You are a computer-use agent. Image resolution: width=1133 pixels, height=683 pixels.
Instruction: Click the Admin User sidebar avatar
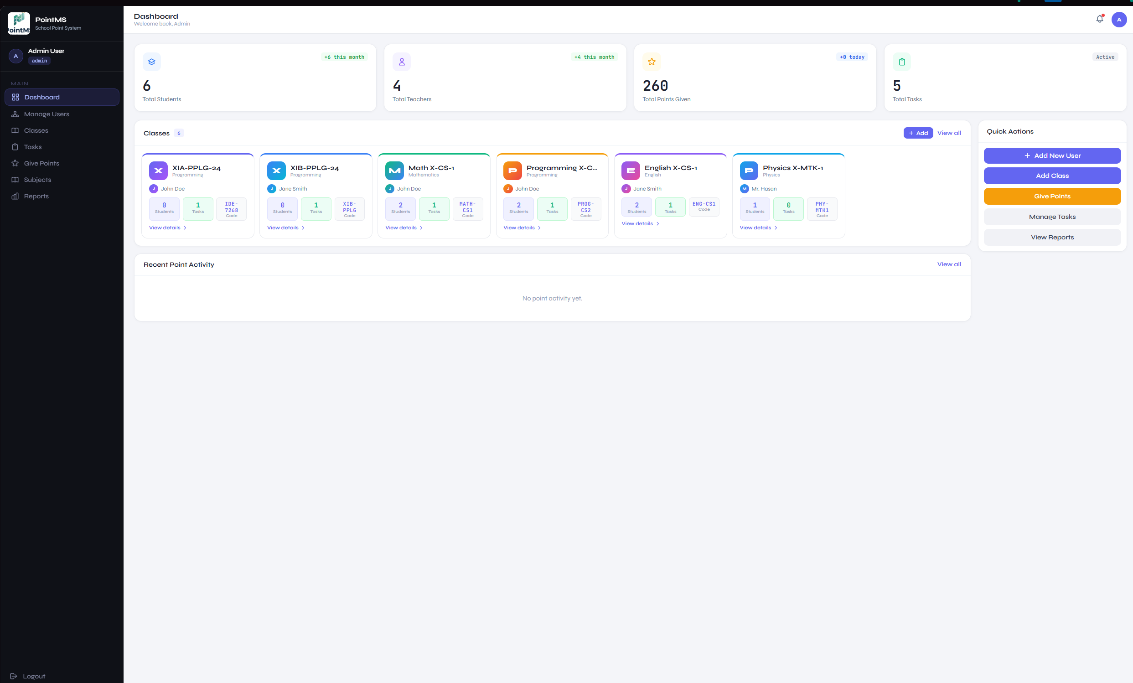[x=16, y=56]
